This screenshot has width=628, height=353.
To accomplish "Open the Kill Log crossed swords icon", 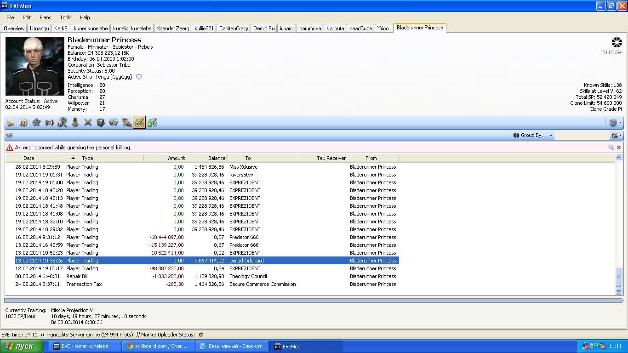I will click(x=88, y=123).
